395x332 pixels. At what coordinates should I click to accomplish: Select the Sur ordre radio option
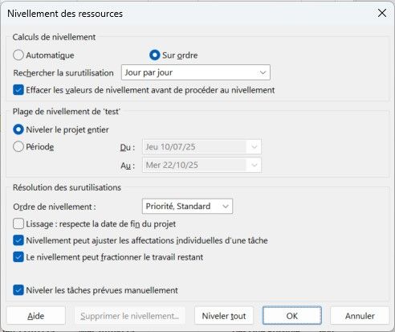click(154, 55)
